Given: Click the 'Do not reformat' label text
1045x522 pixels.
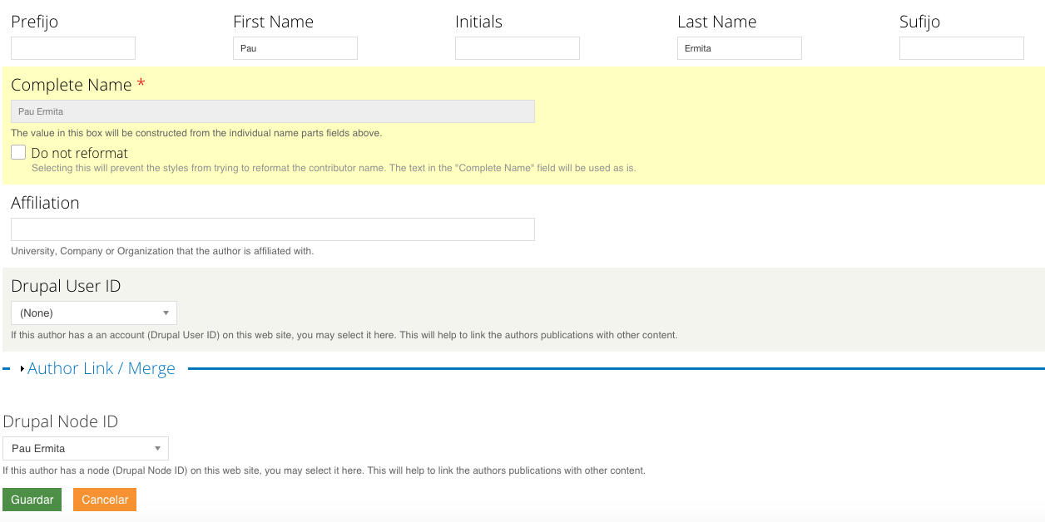Looking at the screenshot, I should pos(80,153).
